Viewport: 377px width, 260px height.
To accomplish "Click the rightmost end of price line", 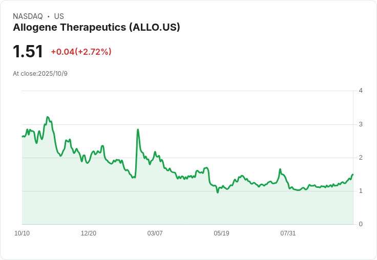I will [352, 175].
